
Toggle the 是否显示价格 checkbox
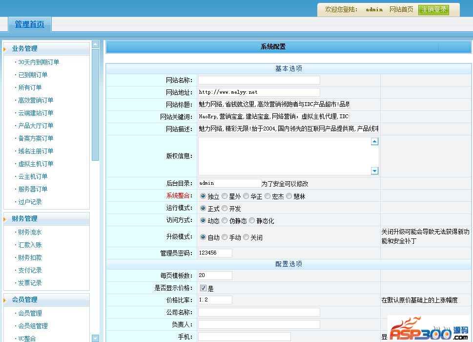pyautogui.click(x=203, y=288)
